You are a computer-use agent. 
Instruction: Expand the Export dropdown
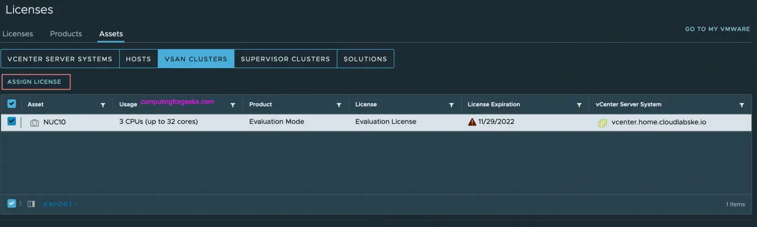click(61, 204)
